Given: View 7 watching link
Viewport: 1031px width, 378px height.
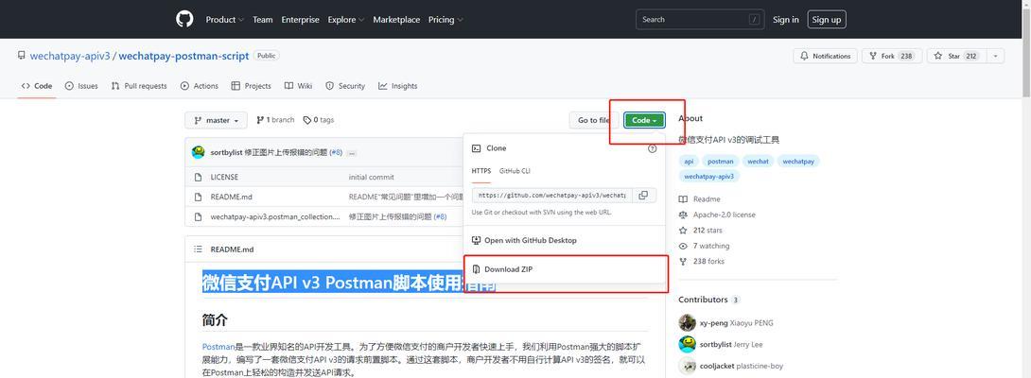Looking at the screenshot, I should [x=705, y=246].
